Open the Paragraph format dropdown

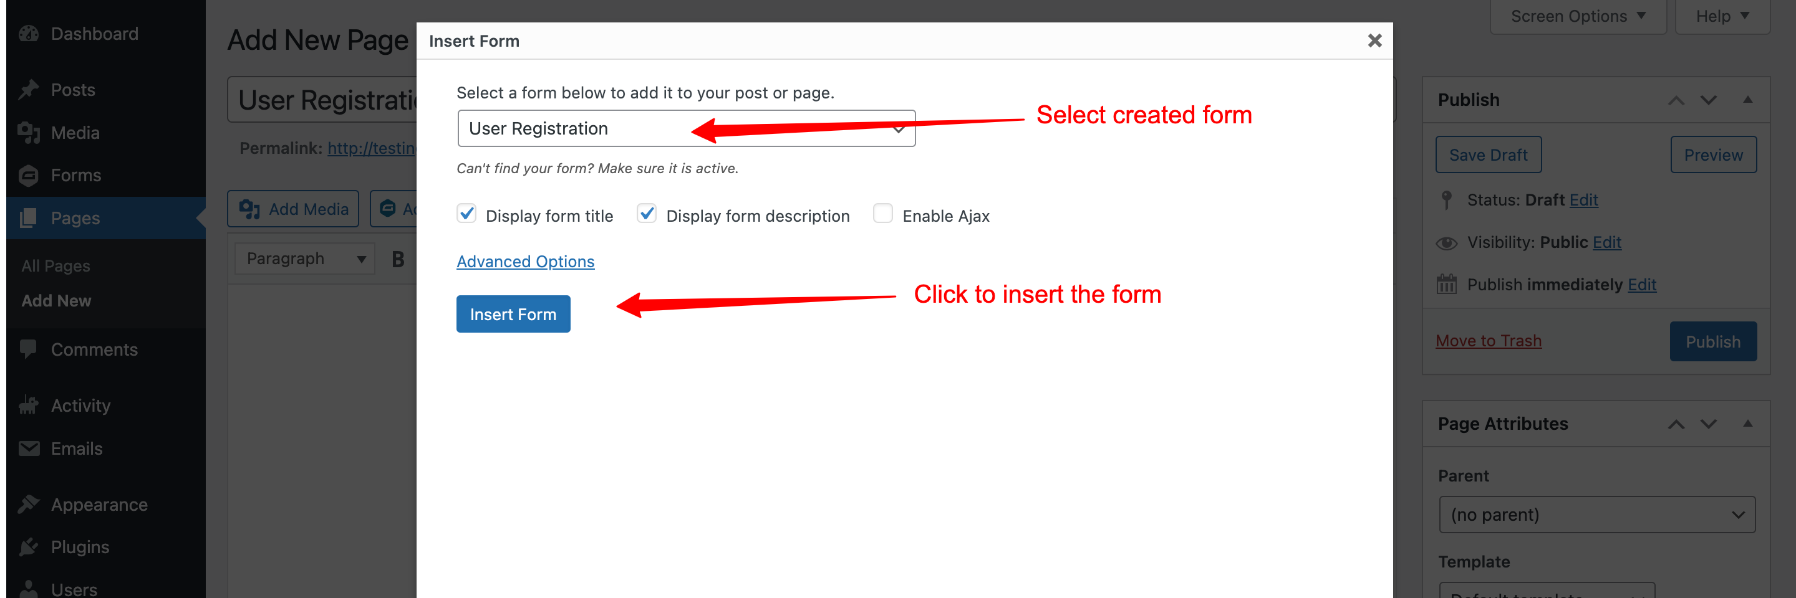coord(305,259)
